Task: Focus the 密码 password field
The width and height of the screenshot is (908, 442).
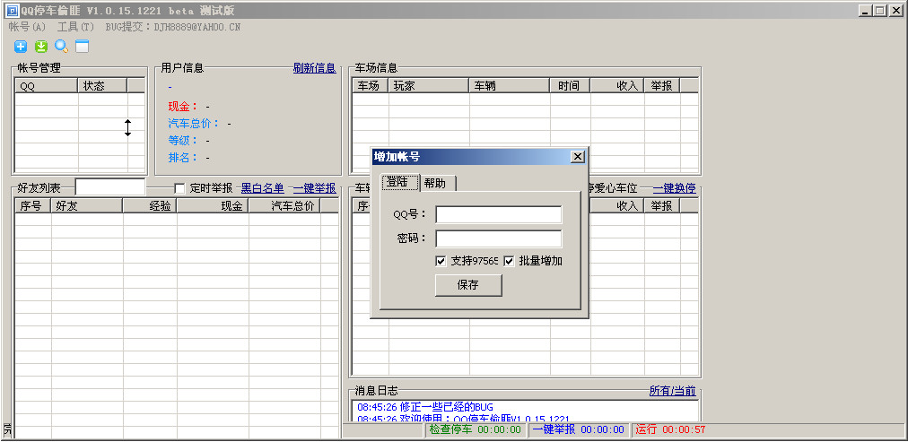Action: (499, 238)
